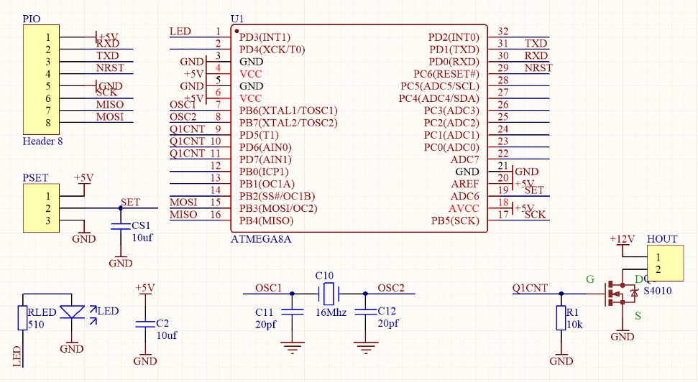Select the C10 designator text

[x=324, y=276]
